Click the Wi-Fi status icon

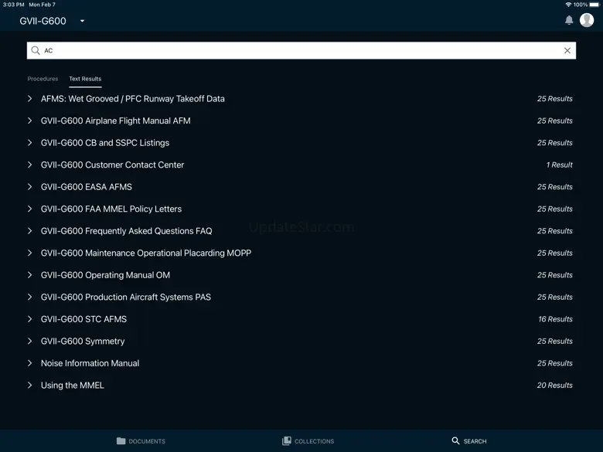click(568, 5)
